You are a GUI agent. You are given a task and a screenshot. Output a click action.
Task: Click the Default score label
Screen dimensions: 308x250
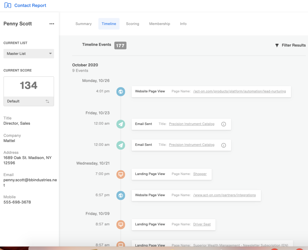coord(13,101)
